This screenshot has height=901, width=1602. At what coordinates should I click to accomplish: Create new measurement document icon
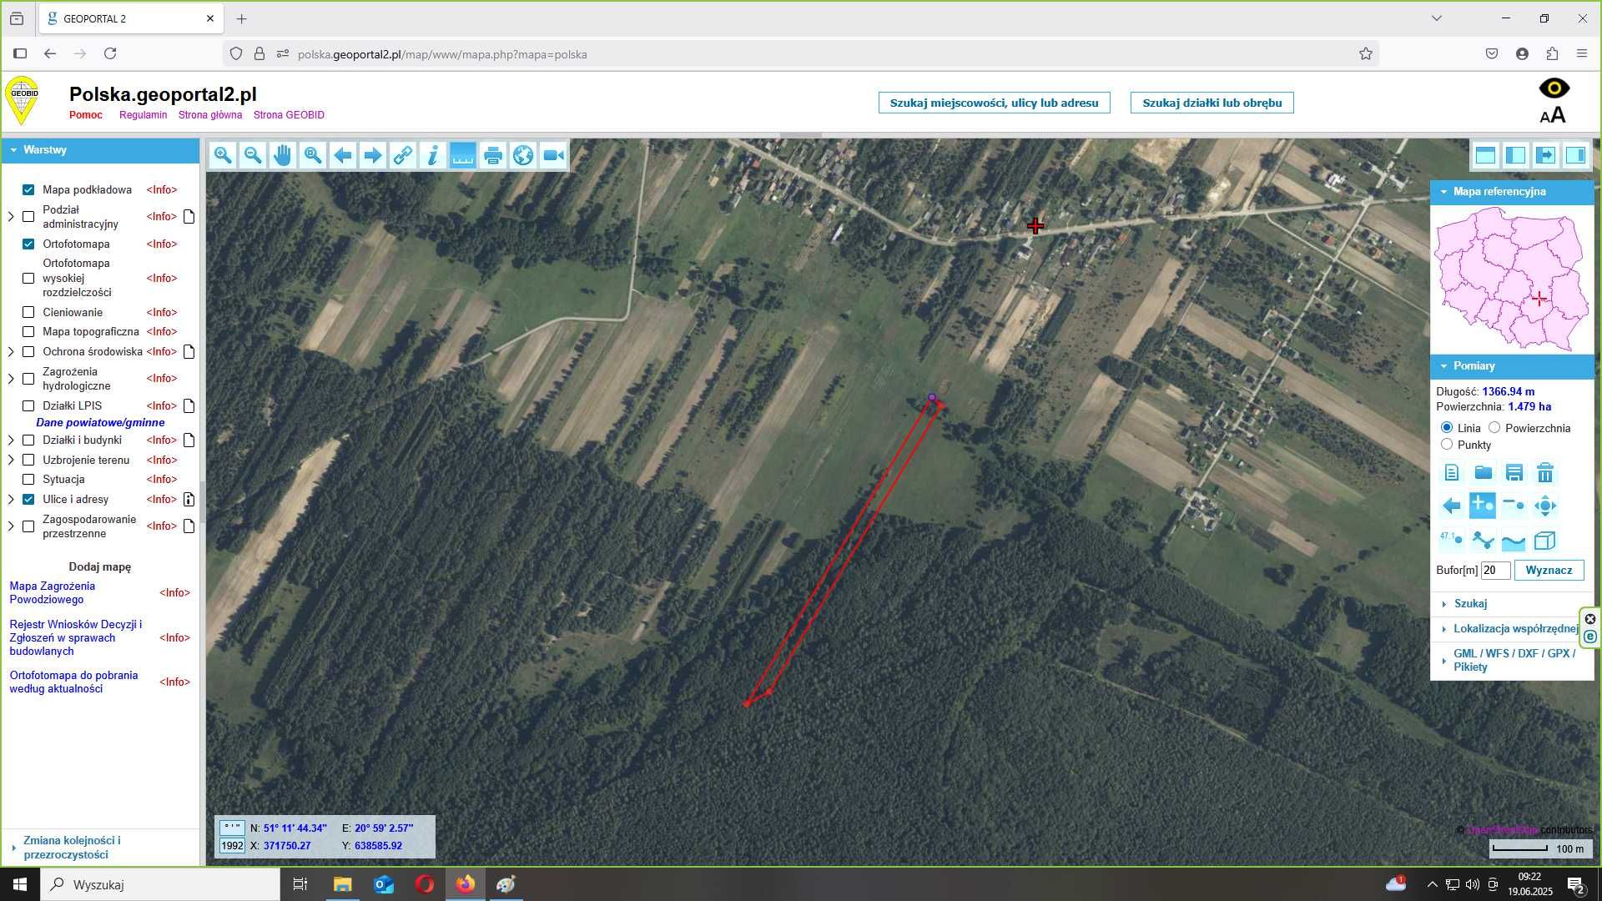point(1452,473)
